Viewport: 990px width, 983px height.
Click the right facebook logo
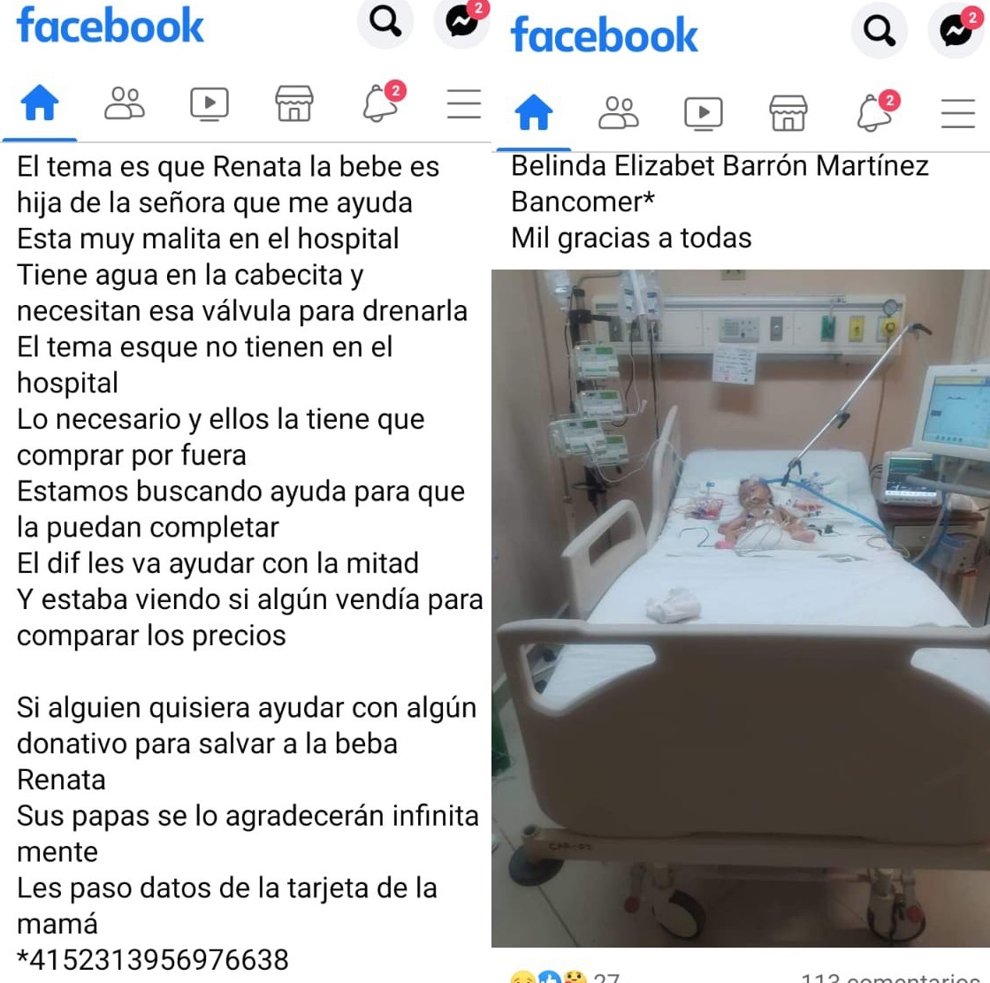point(605,35)
